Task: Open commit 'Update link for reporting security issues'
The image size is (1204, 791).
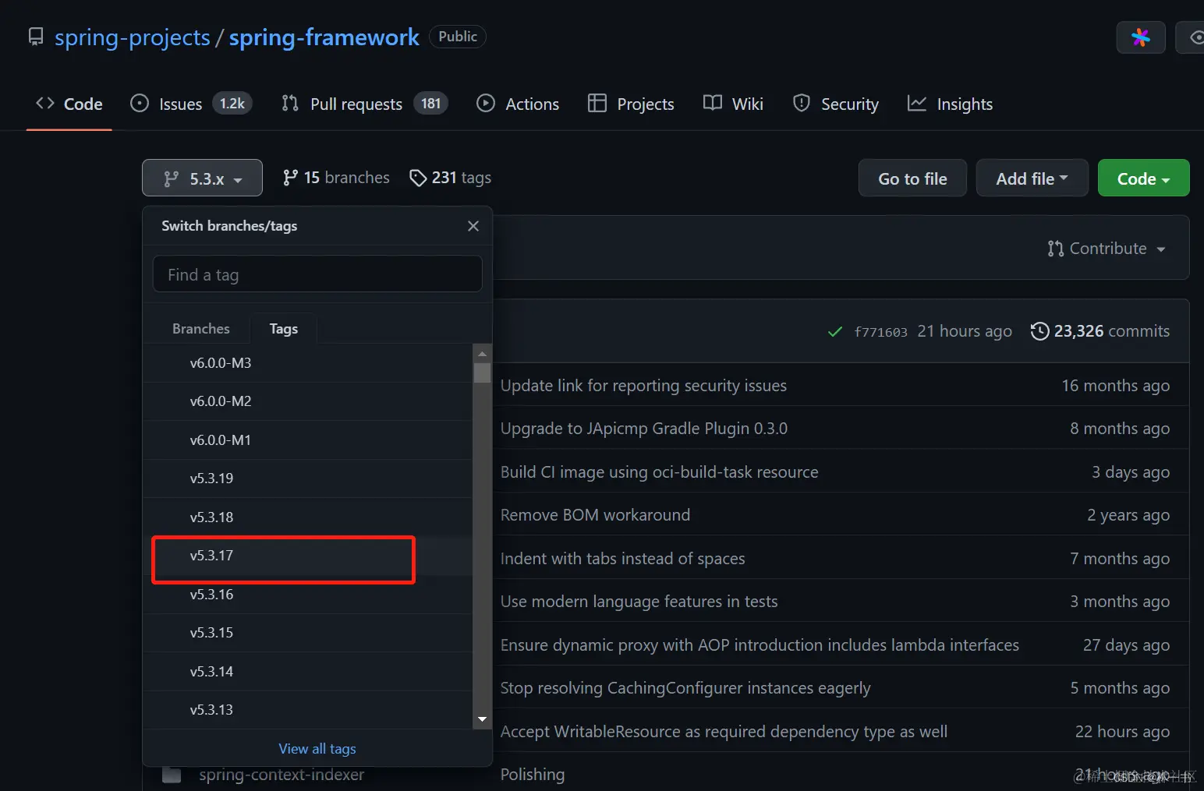Action: [643, 386]
